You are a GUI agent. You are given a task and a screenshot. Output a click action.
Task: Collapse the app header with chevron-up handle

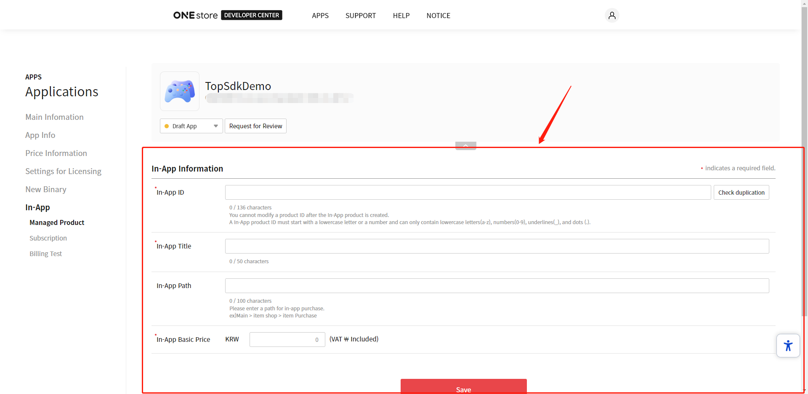pos(465,145)
